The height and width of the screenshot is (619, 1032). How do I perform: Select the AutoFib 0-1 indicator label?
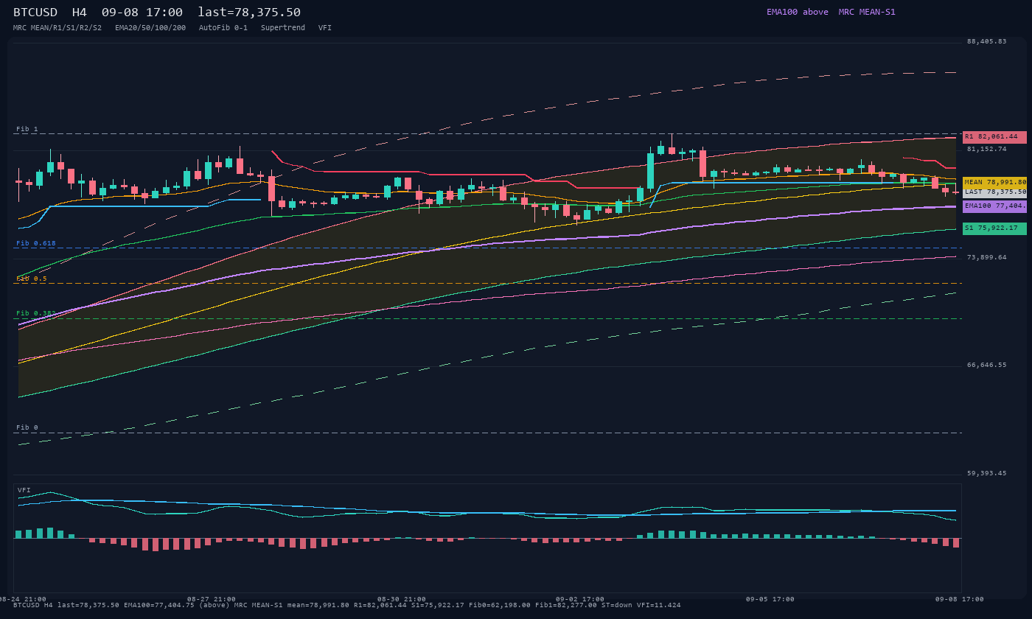223,28
